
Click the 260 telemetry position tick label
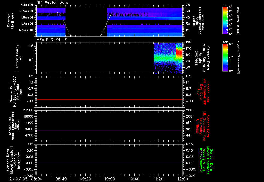[189, 110]
